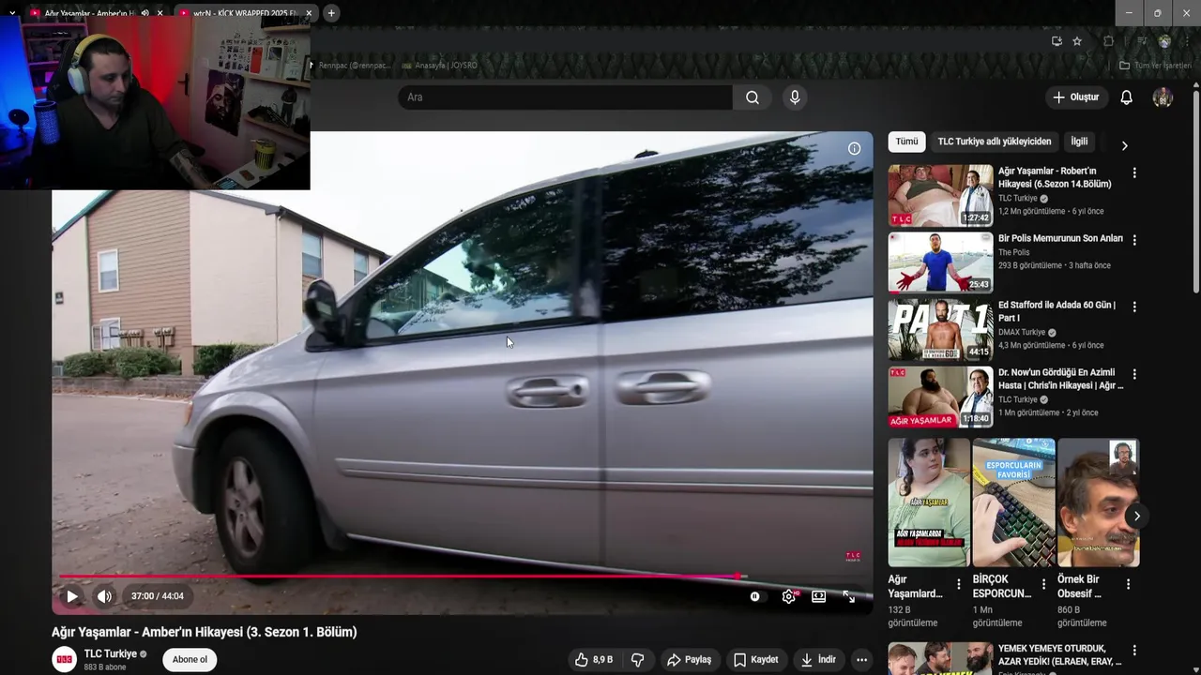Screen dimensions: 1201x675
Task: Click install app icon in address bar
Action: point(1057,41)
